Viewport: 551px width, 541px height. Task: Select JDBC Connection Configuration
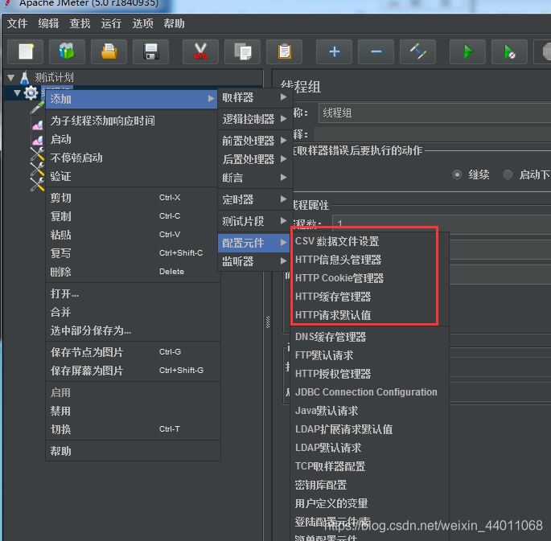(x=370, y=392)
